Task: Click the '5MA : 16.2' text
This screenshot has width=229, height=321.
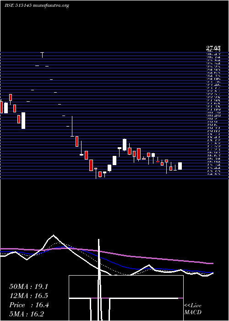Action: pos(27,314)
